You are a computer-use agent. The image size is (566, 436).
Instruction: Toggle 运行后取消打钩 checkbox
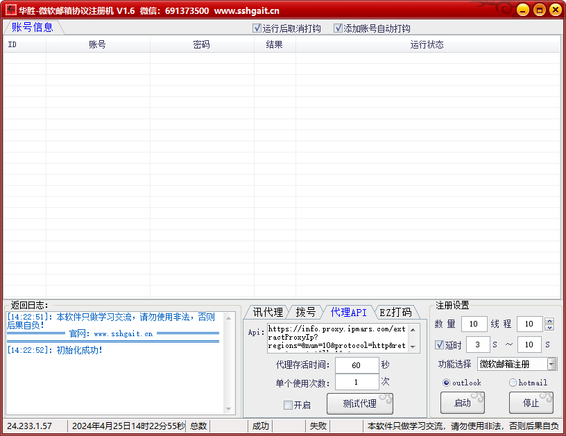pyautogui.click(x=257, y=28)
